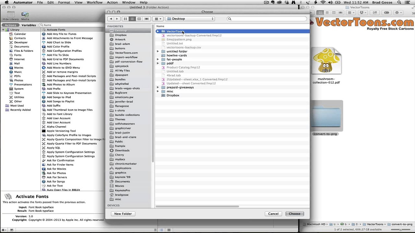Adjust the icon size slider in Finder window

[400, 229]
